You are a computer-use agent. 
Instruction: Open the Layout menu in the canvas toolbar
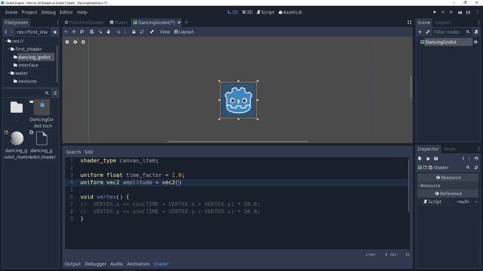[x=184, y=32]
